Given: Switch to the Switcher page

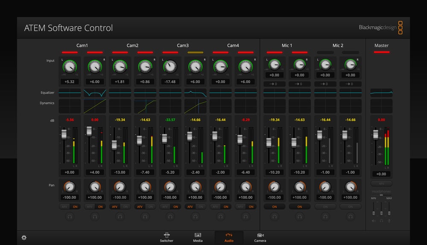Looking at the screenshot, I should click(167, 237).
